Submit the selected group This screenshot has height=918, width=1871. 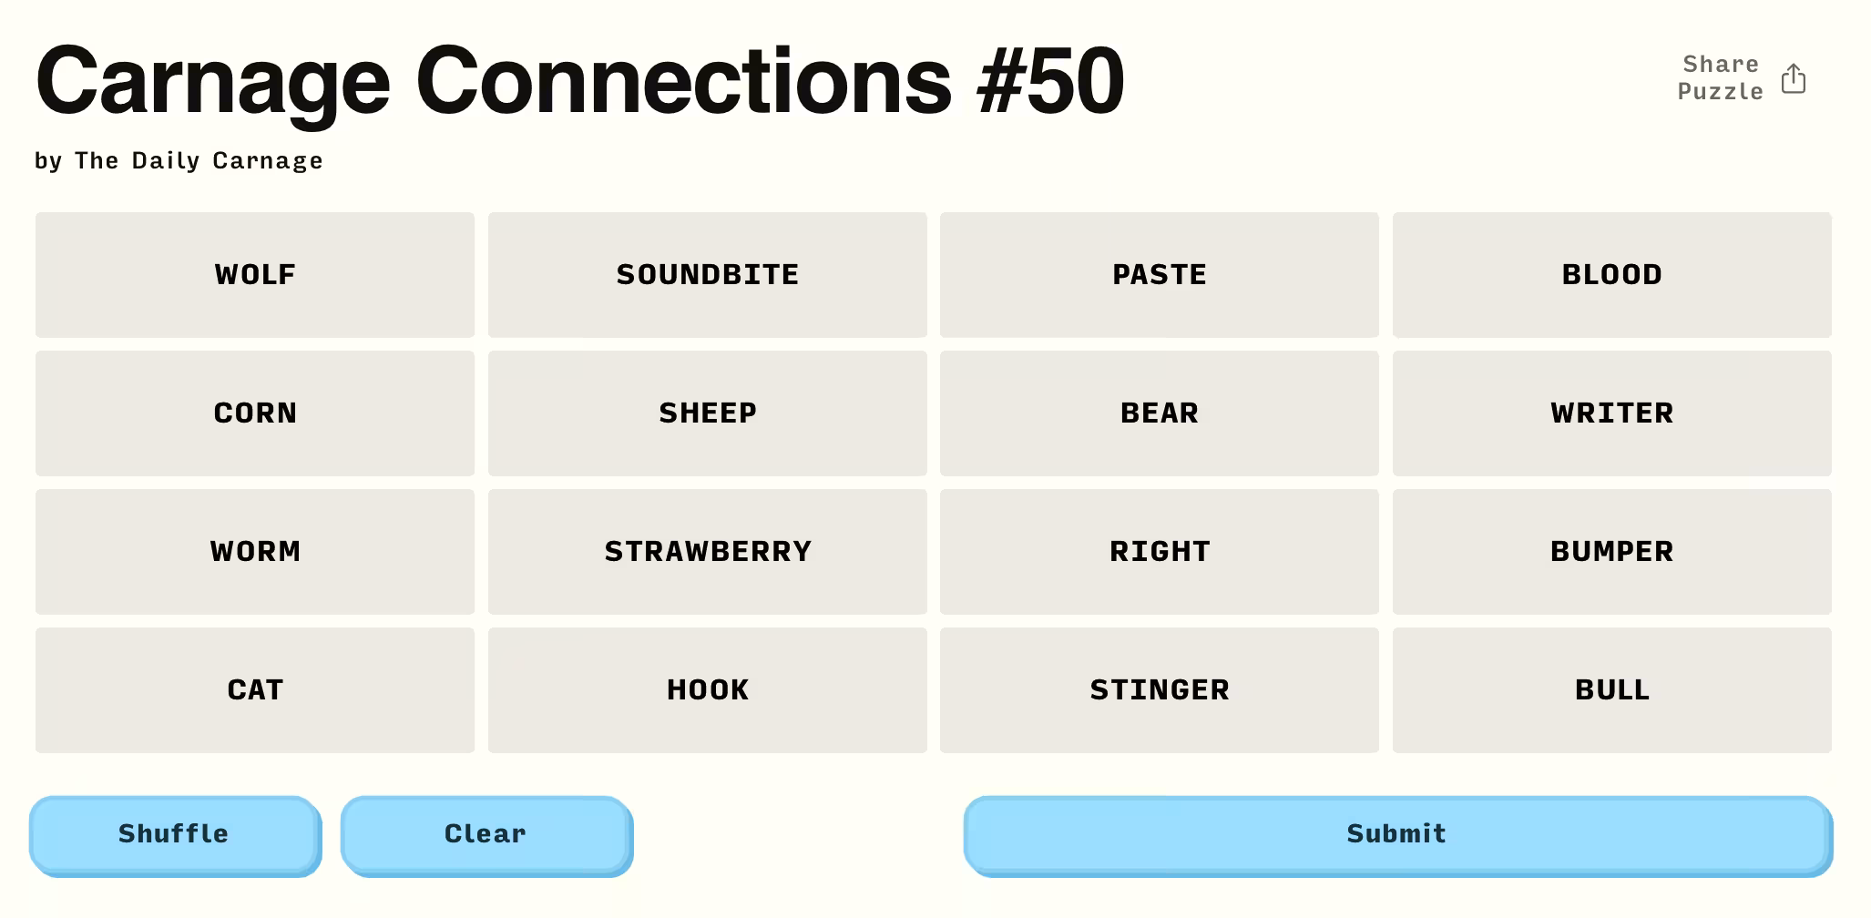pos(1396,834)
